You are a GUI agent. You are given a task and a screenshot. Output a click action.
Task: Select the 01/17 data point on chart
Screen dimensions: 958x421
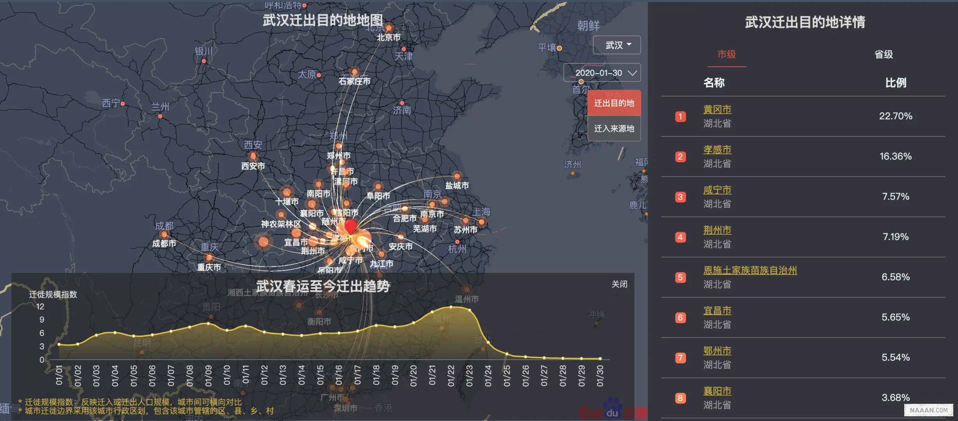pyautogui.click(x=358, y=331)
